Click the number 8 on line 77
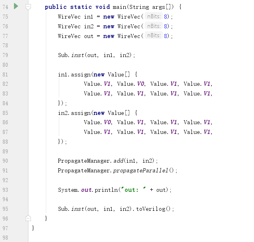Image resolution: width=254 pixels, height=242 pixels. [x=166, y=36]
